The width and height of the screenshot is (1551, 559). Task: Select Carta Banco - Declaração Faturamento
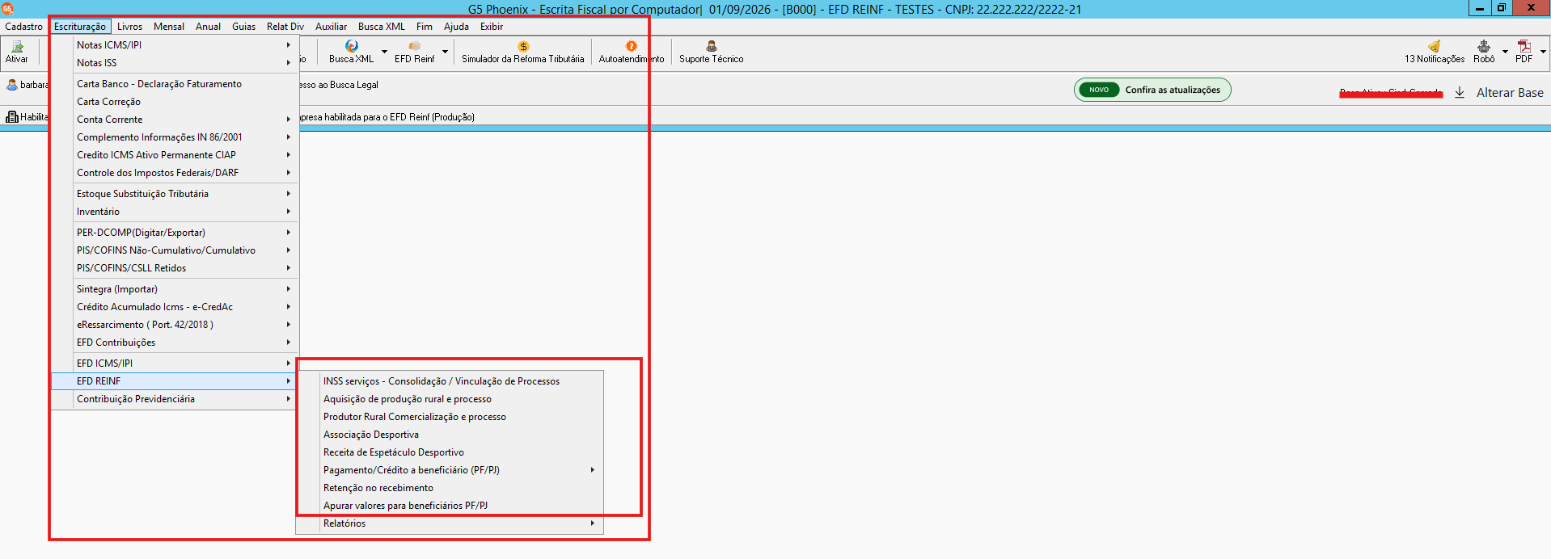pos(175,84)
